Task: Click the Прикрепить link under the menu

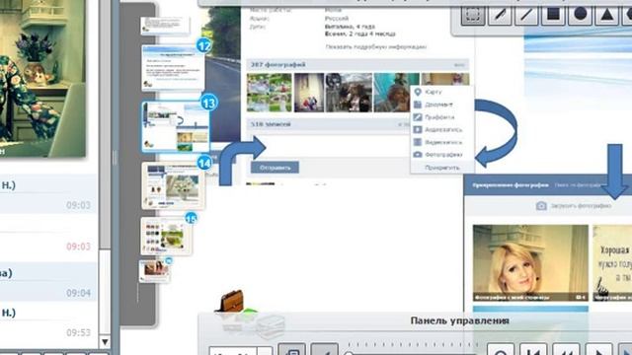Action: [442, 168]
